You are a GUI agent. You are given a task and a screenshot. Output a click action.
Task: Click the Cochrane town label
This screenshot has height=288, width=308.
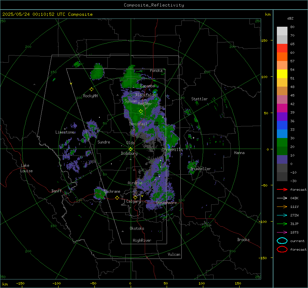(112, 191)
